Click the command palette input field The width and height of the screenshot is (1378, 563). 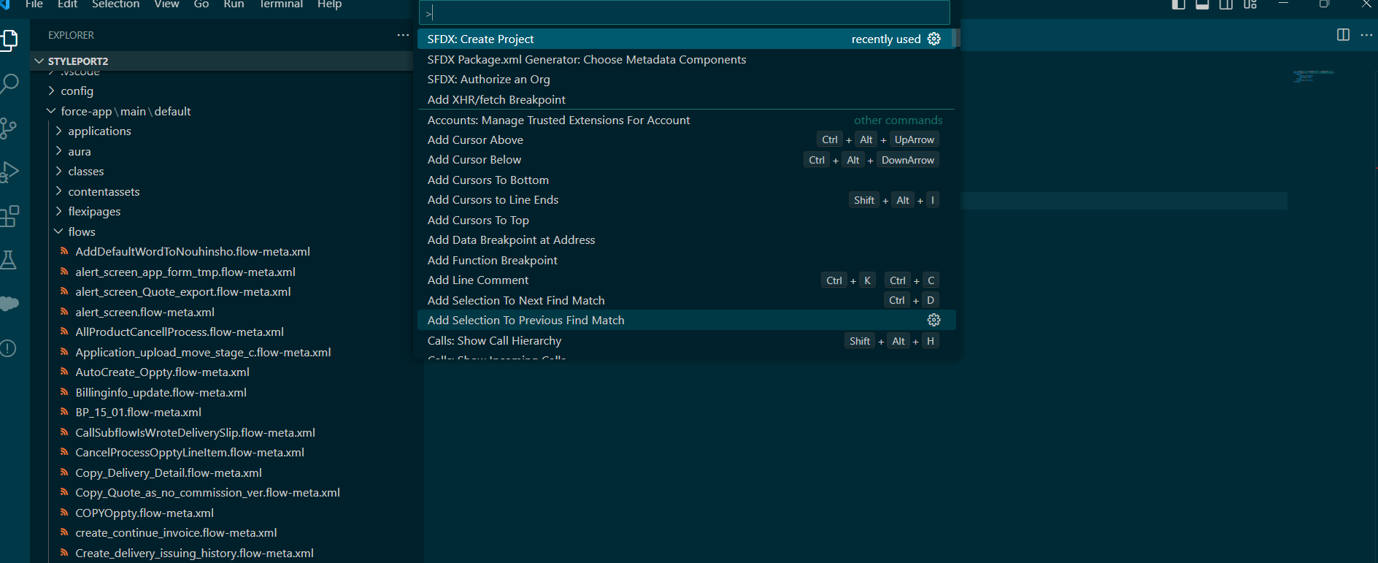(685, 12)
